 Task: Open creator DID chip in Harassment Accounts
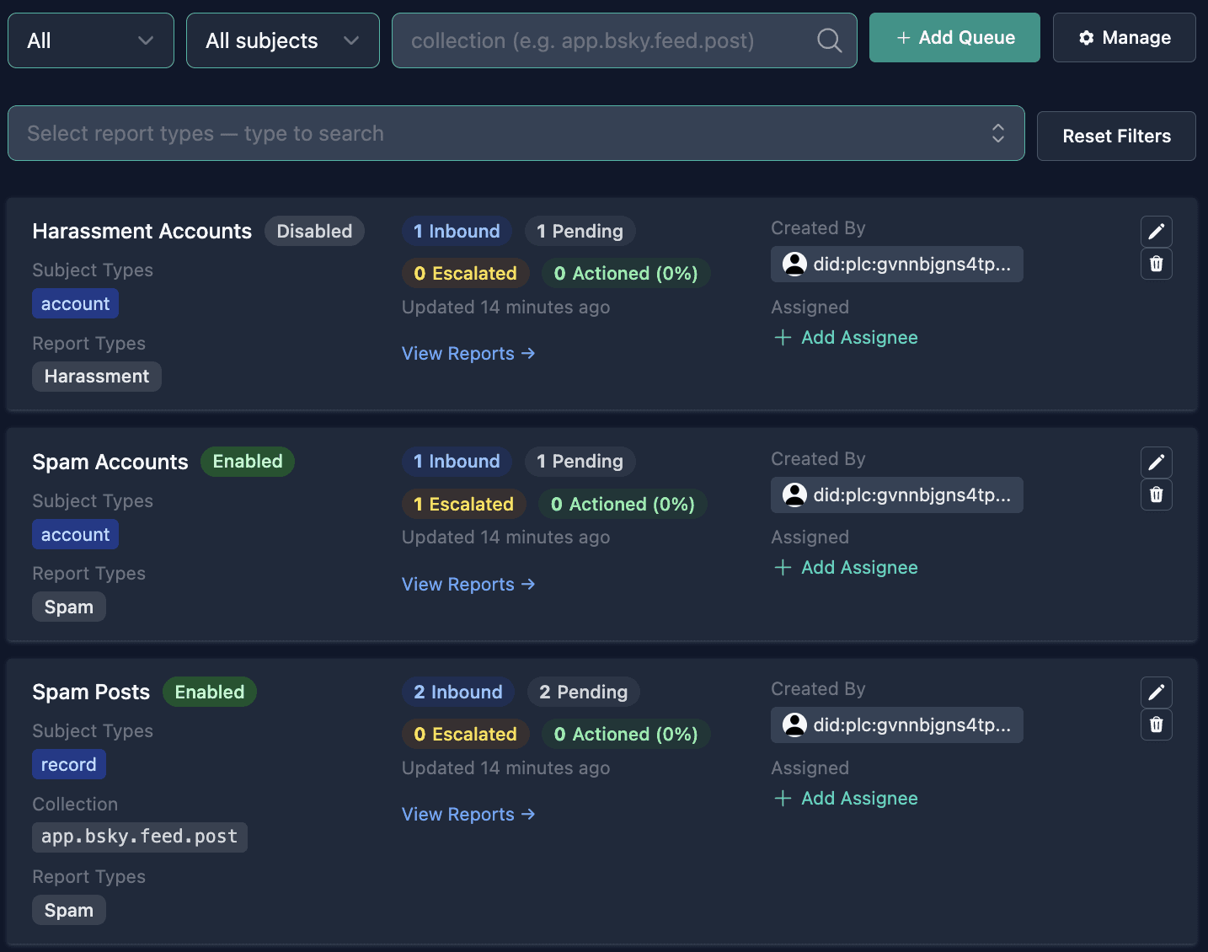[x=897, y=265]
